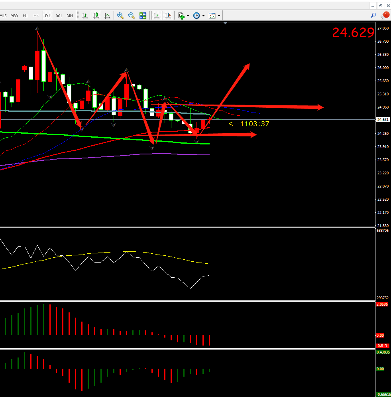
Task: Open notifications chat bubble with badge
Action: (x=384, y=15)
